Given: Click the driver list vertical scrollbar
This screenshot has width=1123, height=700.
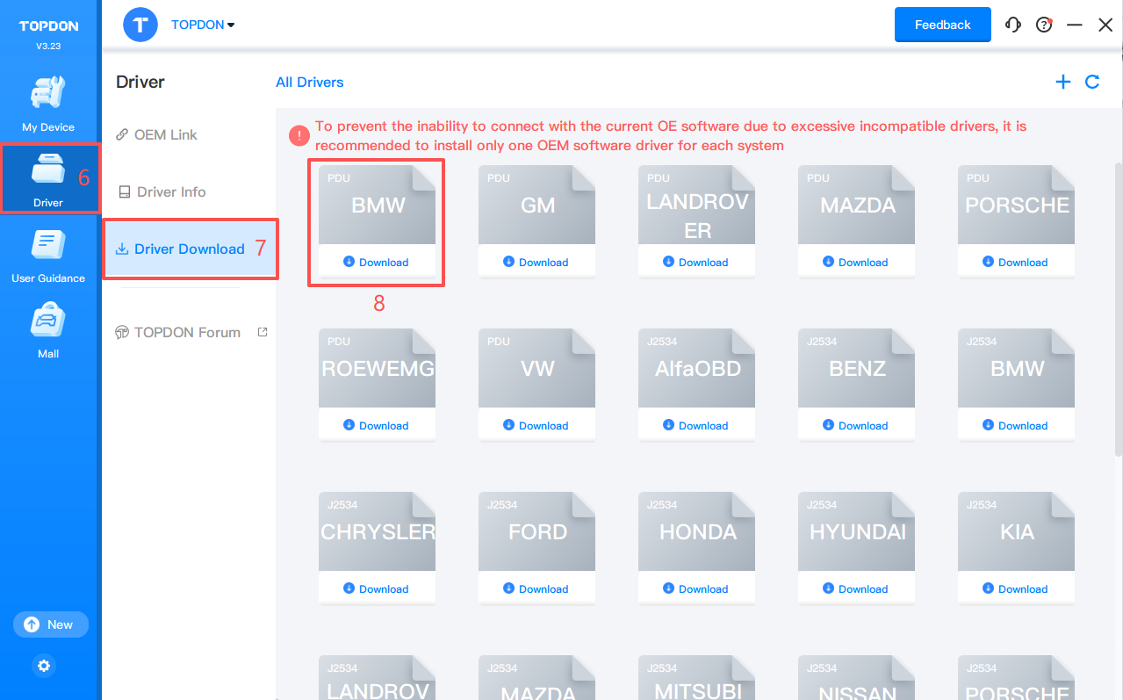Looking at the screenshot, I should pyautogui.click(x=1118, y=307).
